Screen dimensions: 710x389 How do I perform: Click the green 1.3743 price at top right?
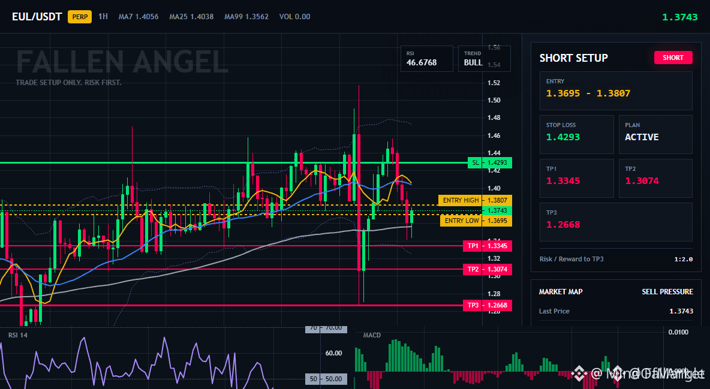tap(679, 17)
